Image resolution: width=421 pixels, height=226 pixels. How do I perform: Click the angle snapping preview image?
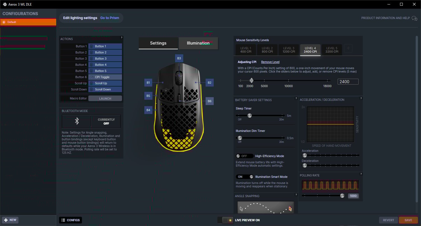[x=266, y=208]
